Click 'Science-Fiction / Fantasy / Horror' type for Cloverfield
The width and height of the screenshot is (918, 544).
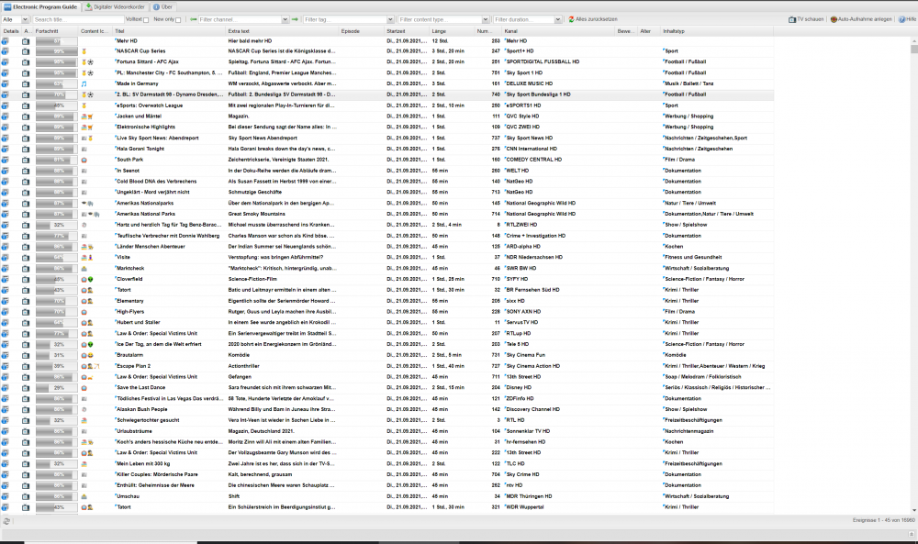(x=704, y=279)
